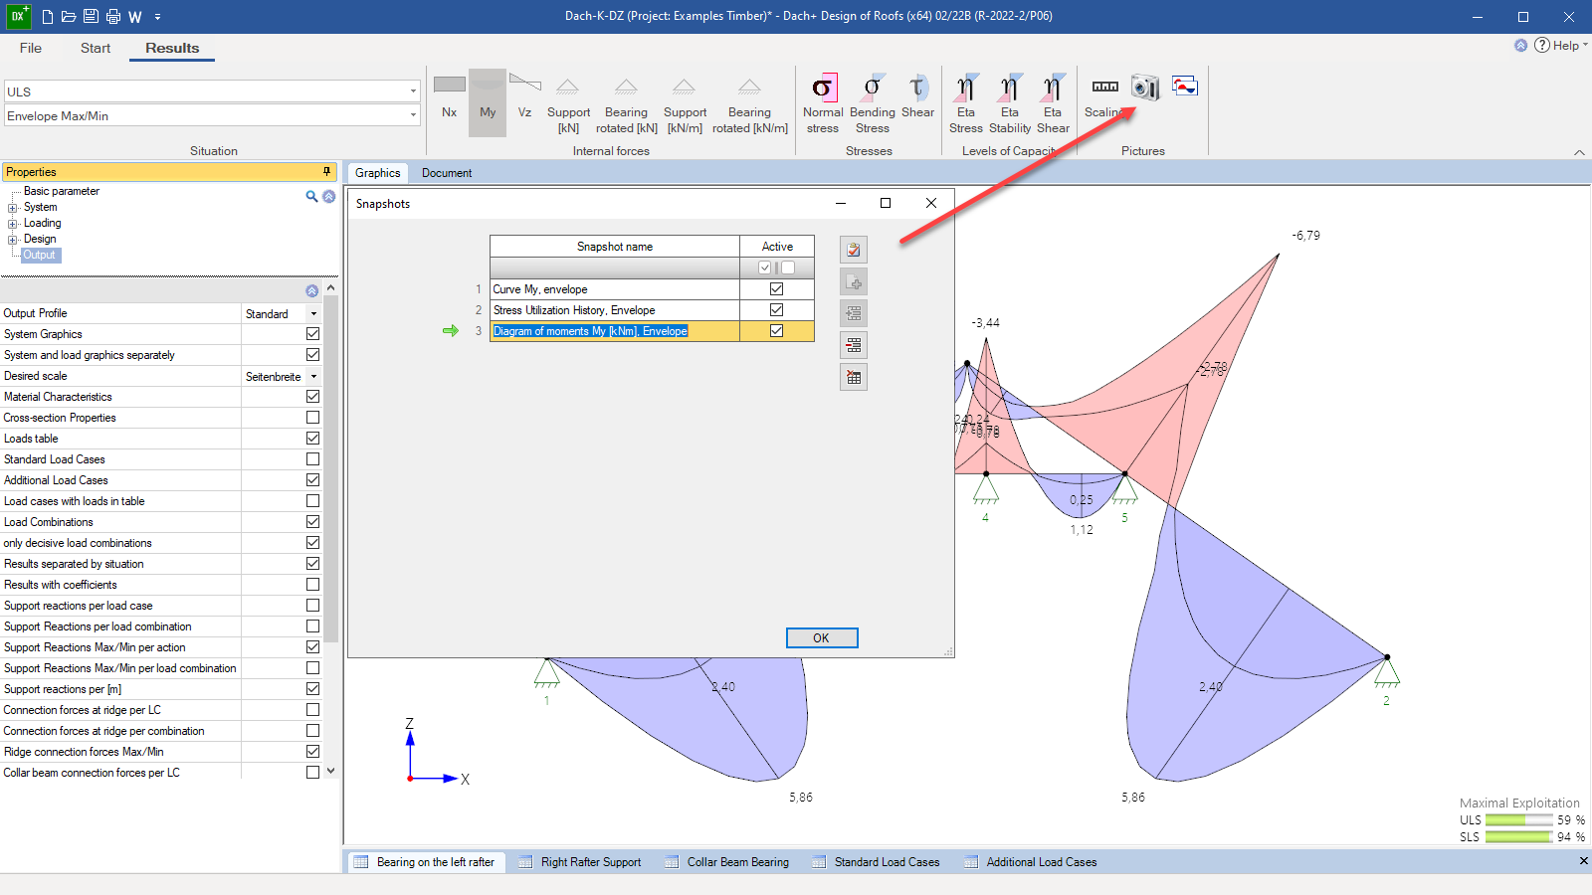Image resolution: width=1592 pixels, height=895 pixels.
Task: Open the ULS situation dropdown
Action: tap(413, 91)
